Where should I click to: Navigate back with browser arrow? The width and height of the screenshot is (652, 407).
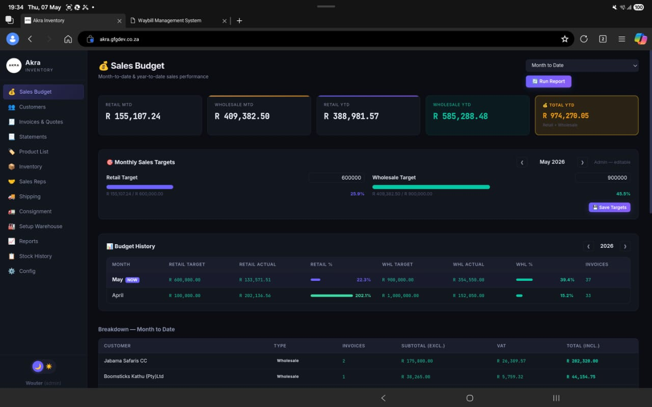30,39
